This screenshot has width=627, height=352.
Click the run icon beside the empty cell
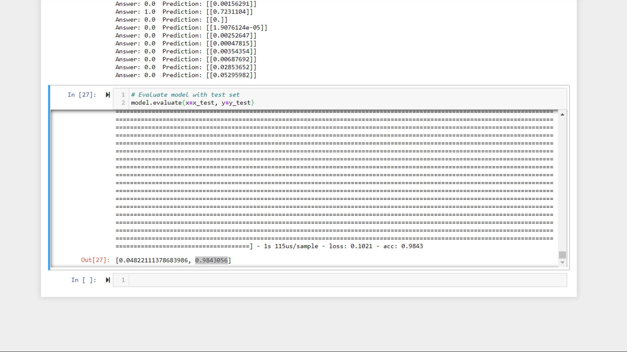pos(108,280)
